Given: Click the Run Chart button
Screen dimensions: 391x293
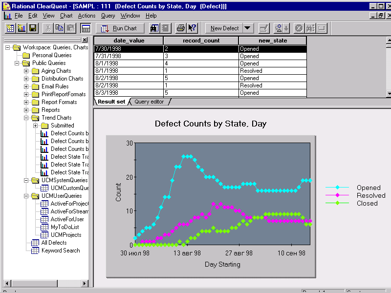Looking at the screenshot, I should (x=120, y=28).
